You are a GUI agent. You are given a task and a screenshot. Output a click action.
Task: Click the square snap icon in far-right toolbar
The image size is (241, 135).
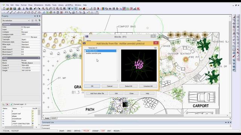238,17
